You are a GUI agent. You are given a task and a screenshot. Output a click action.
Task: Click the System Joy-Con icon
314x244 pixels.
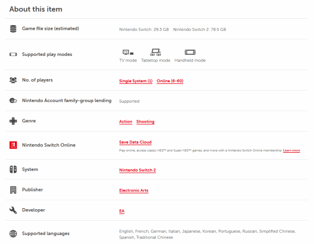[x=13, y=169]
